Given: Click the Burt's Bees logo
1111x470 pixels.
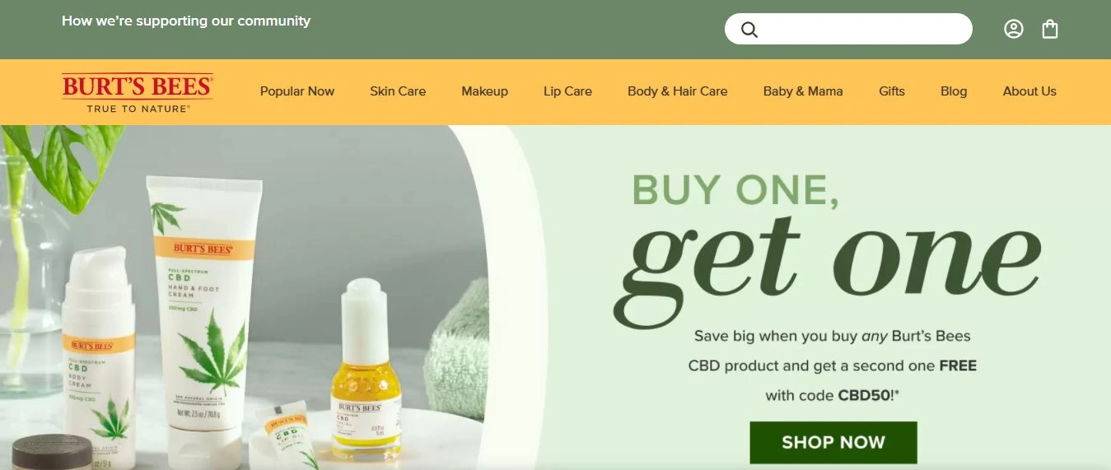Looking at the screenshot, I should (138, 92).
